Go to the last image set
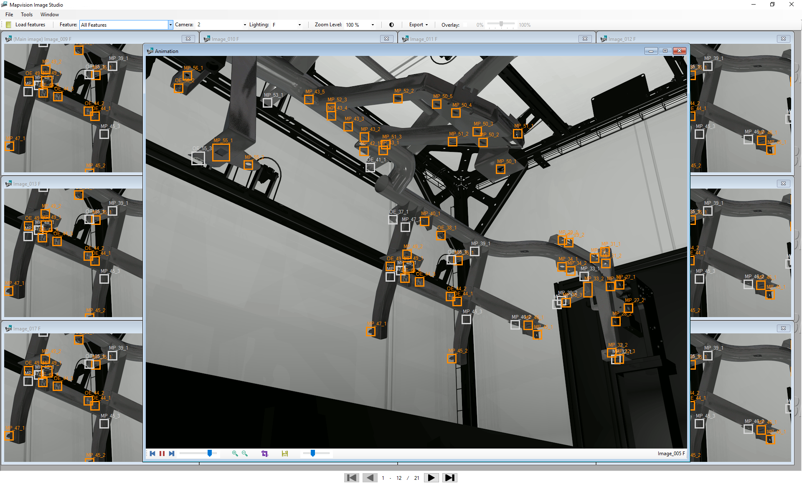The width and height of the screenshot is (802, 484). click(x=450, y=478)
